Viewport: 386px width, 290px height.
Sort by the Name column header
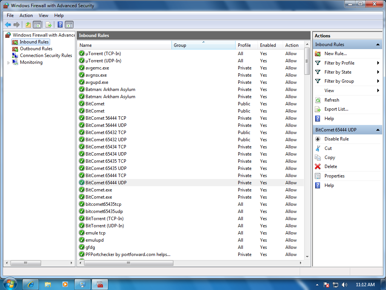(124, 45)
